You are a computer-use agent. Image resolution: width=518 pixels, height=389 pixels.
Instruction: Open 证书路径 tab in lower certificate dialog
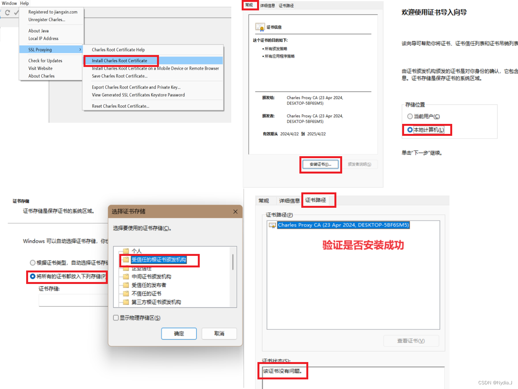click(x=316, y=200)
